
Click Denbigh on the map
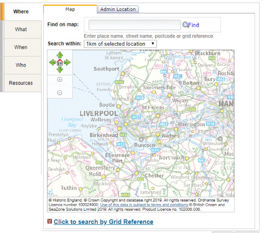pyautogui.click(x=57, y=169)
